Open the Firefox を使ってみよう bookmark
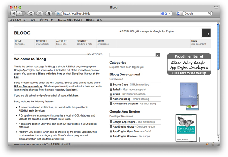The width and height of the screenshot is (228, 157). 70,20
